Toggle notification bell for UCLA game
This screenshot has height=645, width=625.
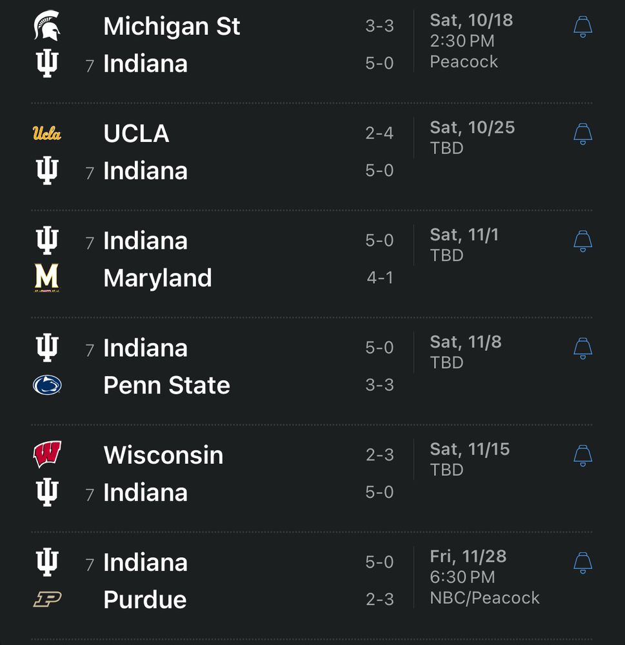(x=582, y=134)
